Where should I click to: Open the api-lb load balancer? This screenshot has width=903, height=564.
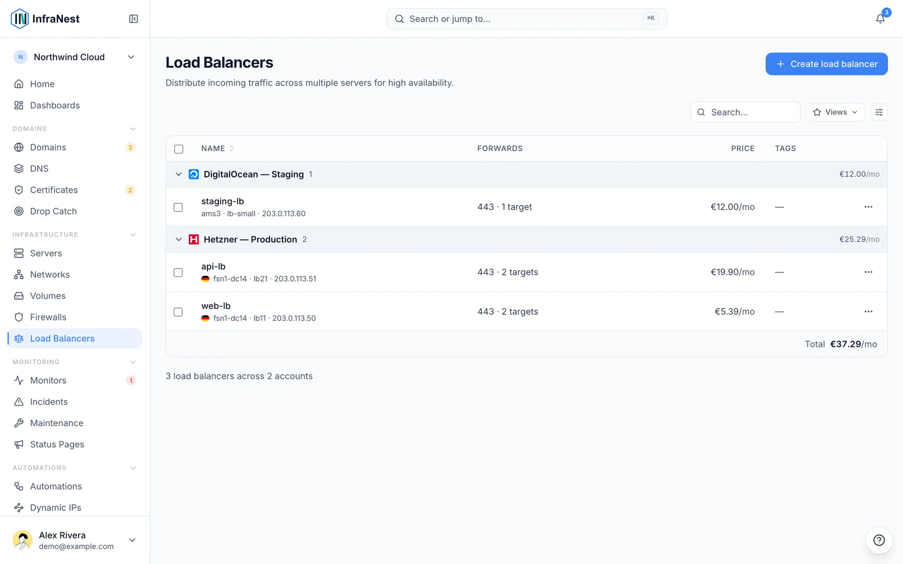[213, 266]
